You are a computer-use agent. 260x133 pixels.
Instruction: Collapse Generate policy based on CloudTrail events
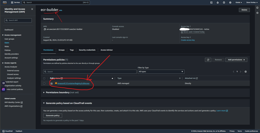(x=44, y=103)
